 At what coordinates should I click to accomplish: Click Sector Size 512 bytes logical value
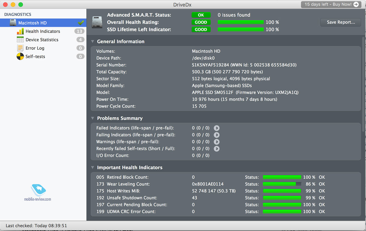click(x=231, y=79)
